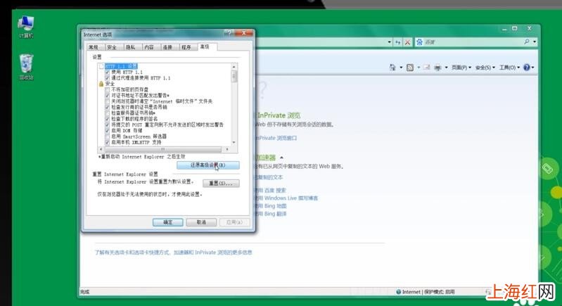The image size is (562, 306).
Task: Open the Help dropdown arrow in command bar
Action: pos(532,68)
